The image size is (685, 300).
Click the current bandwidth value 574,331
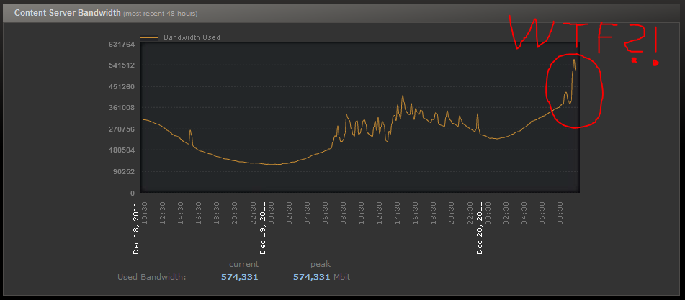tap(238, 277)
